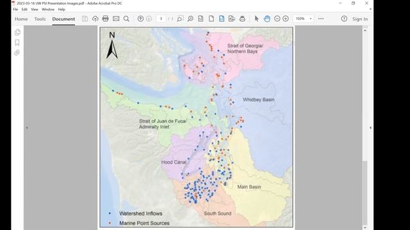410x230 pixels.
Task: Go to previous page arrow
Action: 140,19
